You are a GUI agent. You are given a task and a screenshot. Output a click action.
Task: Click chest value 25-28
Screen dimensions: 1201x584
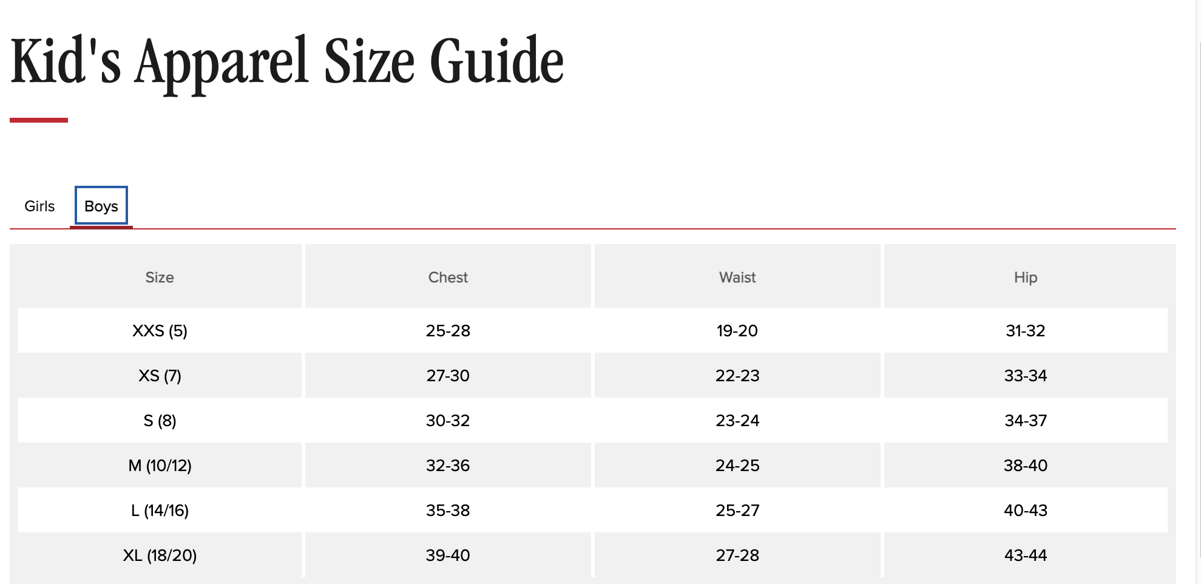coord(448,331)
